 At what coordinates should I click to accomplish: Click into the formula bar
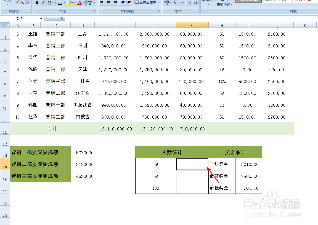point(192,19)
